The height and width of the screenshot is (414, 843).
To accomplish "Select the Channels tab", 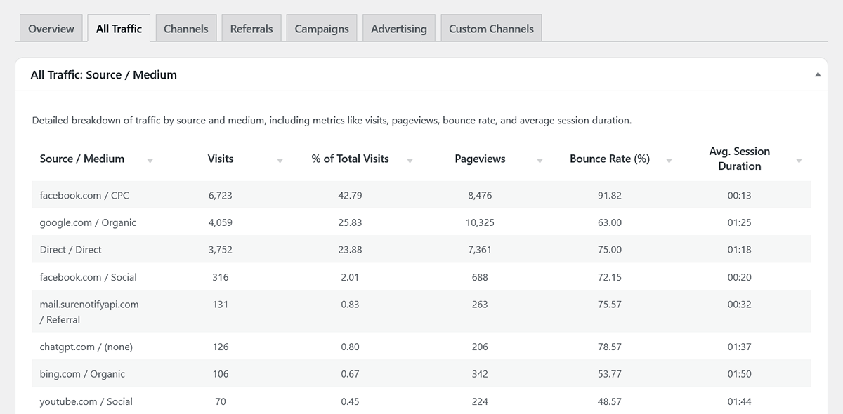I will point(185,28).
